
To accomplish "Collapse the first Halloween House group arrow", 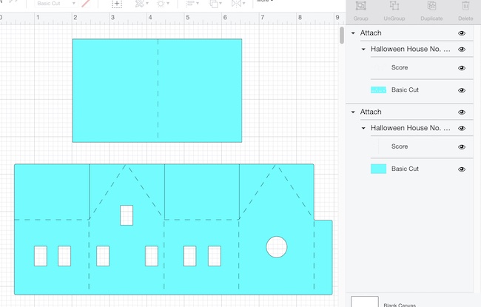I will [363, 49].
